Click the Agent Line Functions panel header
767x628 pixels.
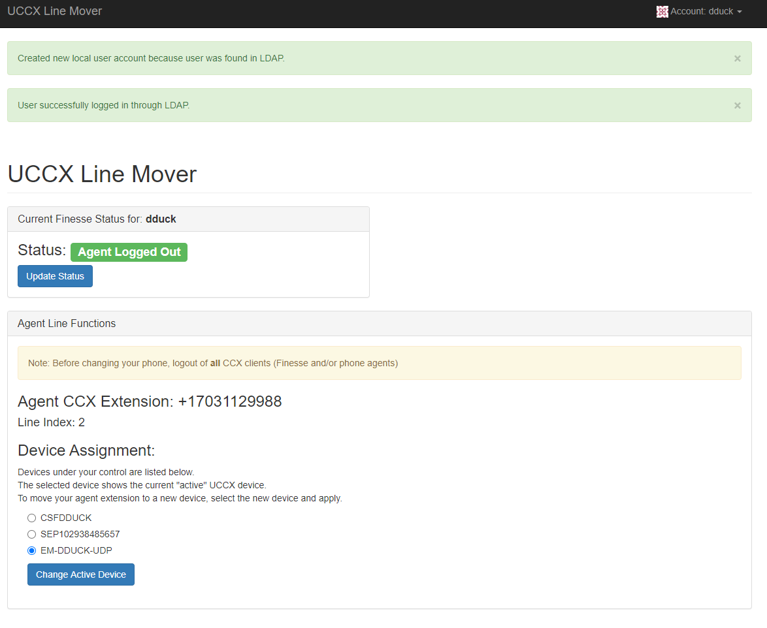pos(380,324)
